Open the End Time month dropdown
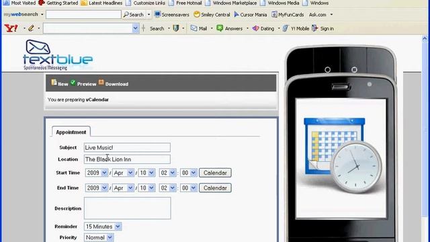This screenshot has height=242, width=430. [x=123, y=188]
